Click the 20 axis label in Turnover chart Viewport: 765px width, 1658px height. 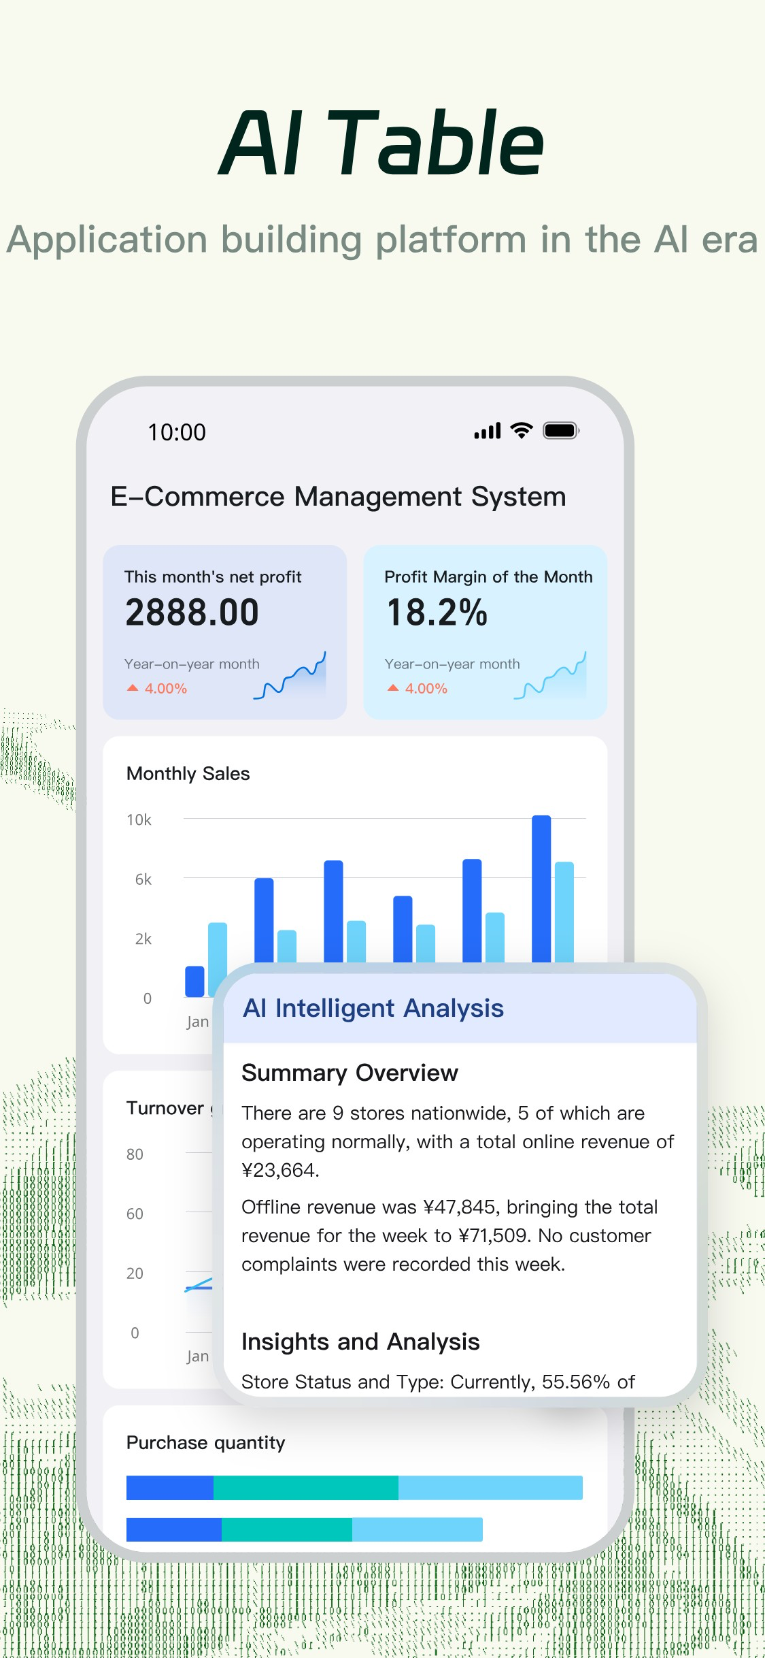coord(135,1273)
